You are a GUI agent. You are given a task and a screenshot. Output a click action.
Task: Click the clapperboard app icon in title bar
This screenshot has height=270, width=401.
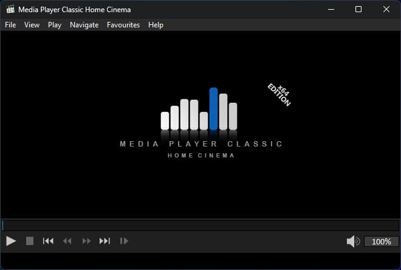10,10
